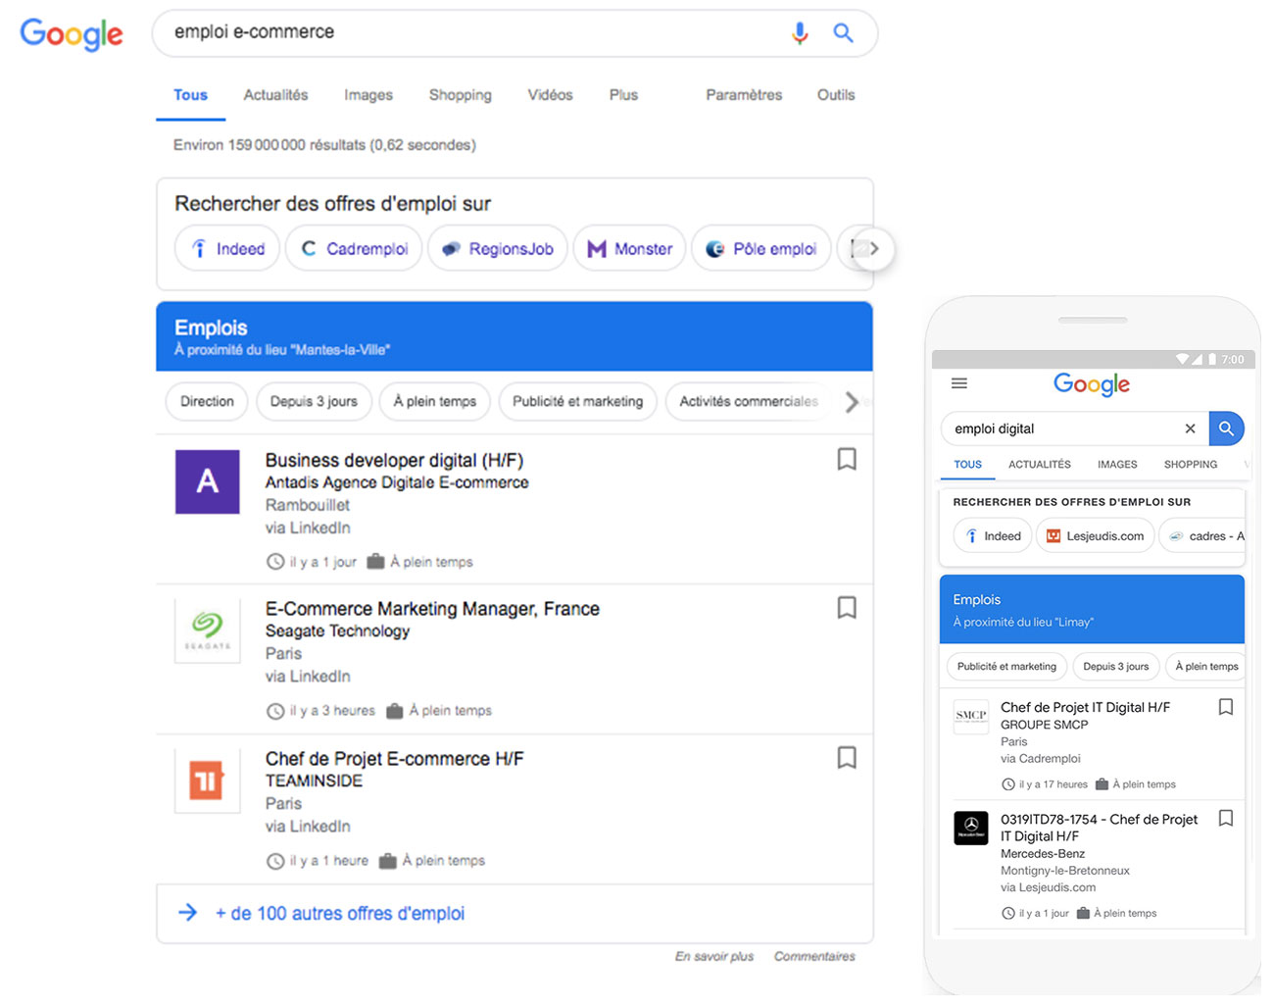Toggle mobile Depuis 3 jours filter
This screenshot has width=1274, height=1008.
[1116, 667]
